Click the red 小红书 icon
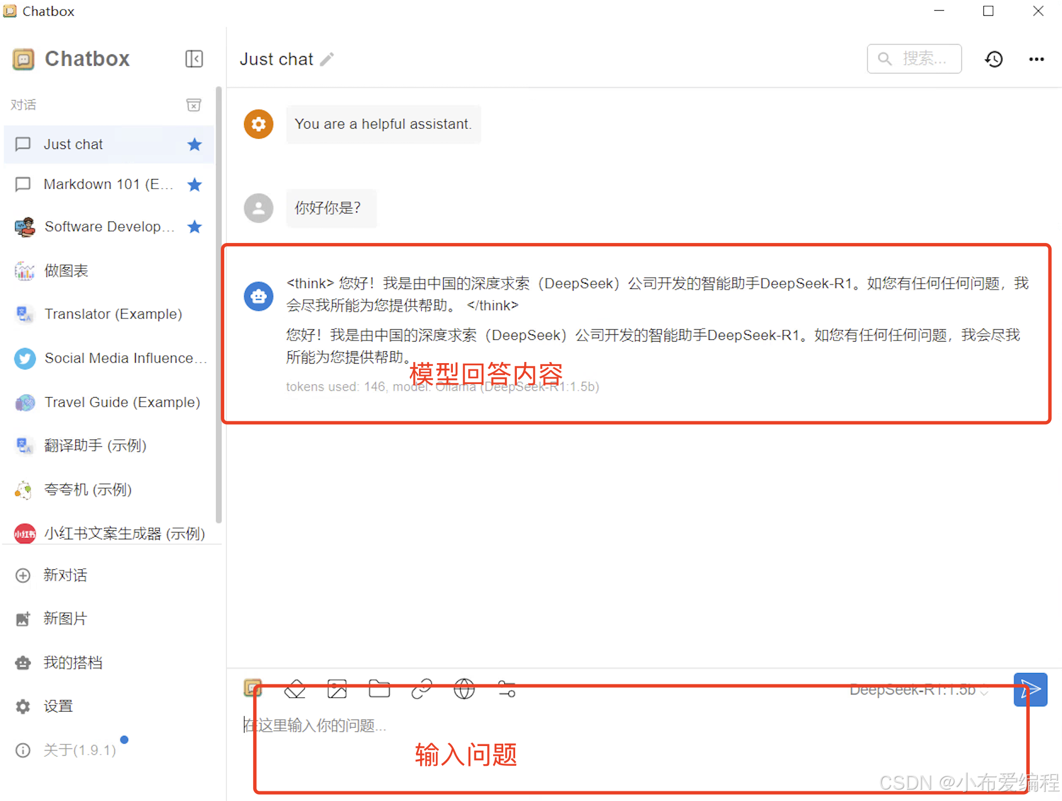 tap(24, 533)
